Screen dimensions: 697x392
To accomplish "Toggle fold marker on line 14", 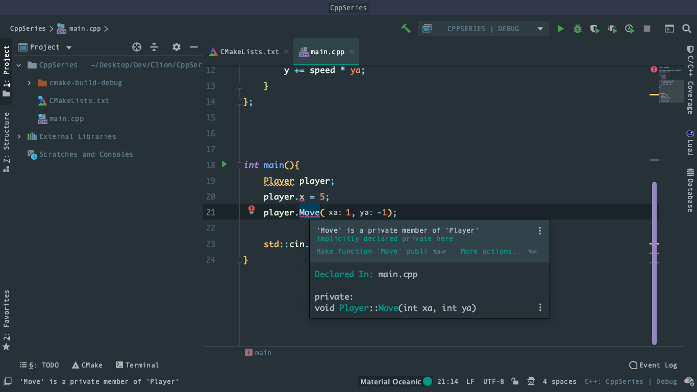I will tap(239, 102).
